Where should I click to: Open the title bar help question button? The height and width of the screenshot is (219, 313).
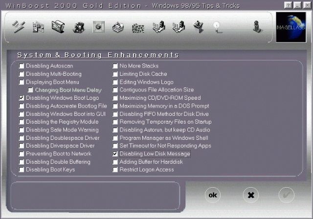288,5
